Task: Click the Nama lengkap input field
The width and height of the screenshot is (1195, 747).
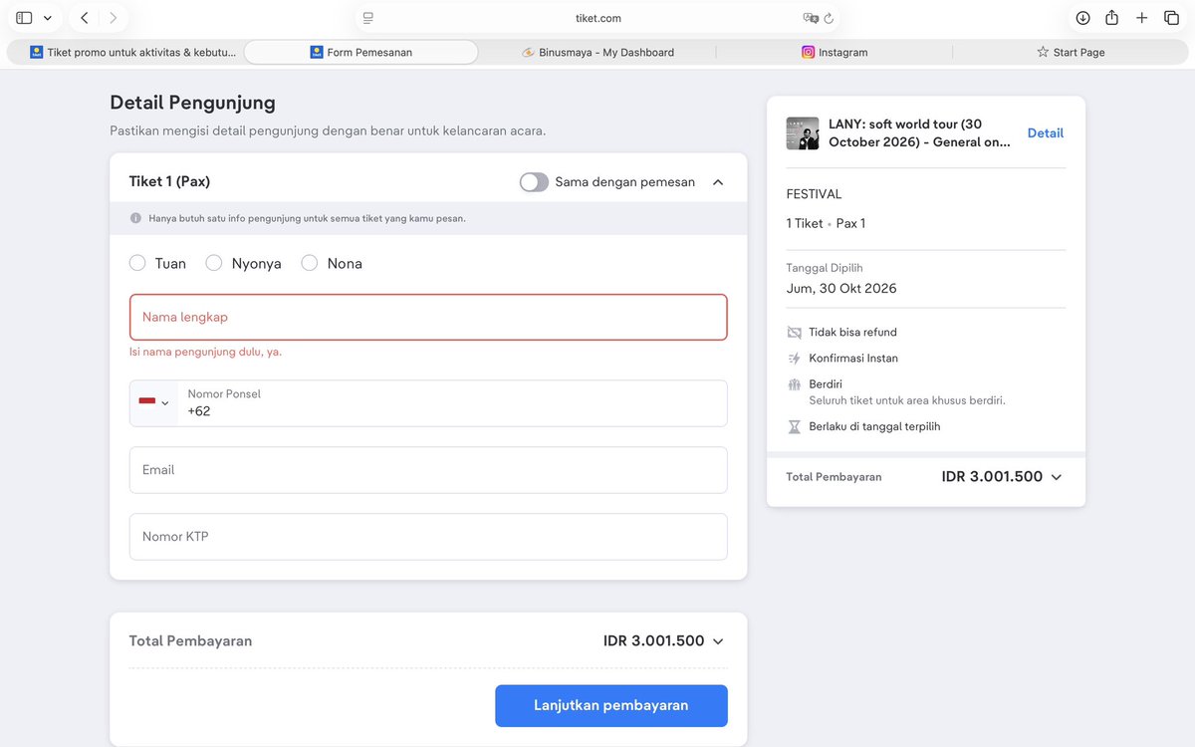Action: pos(428,317)
